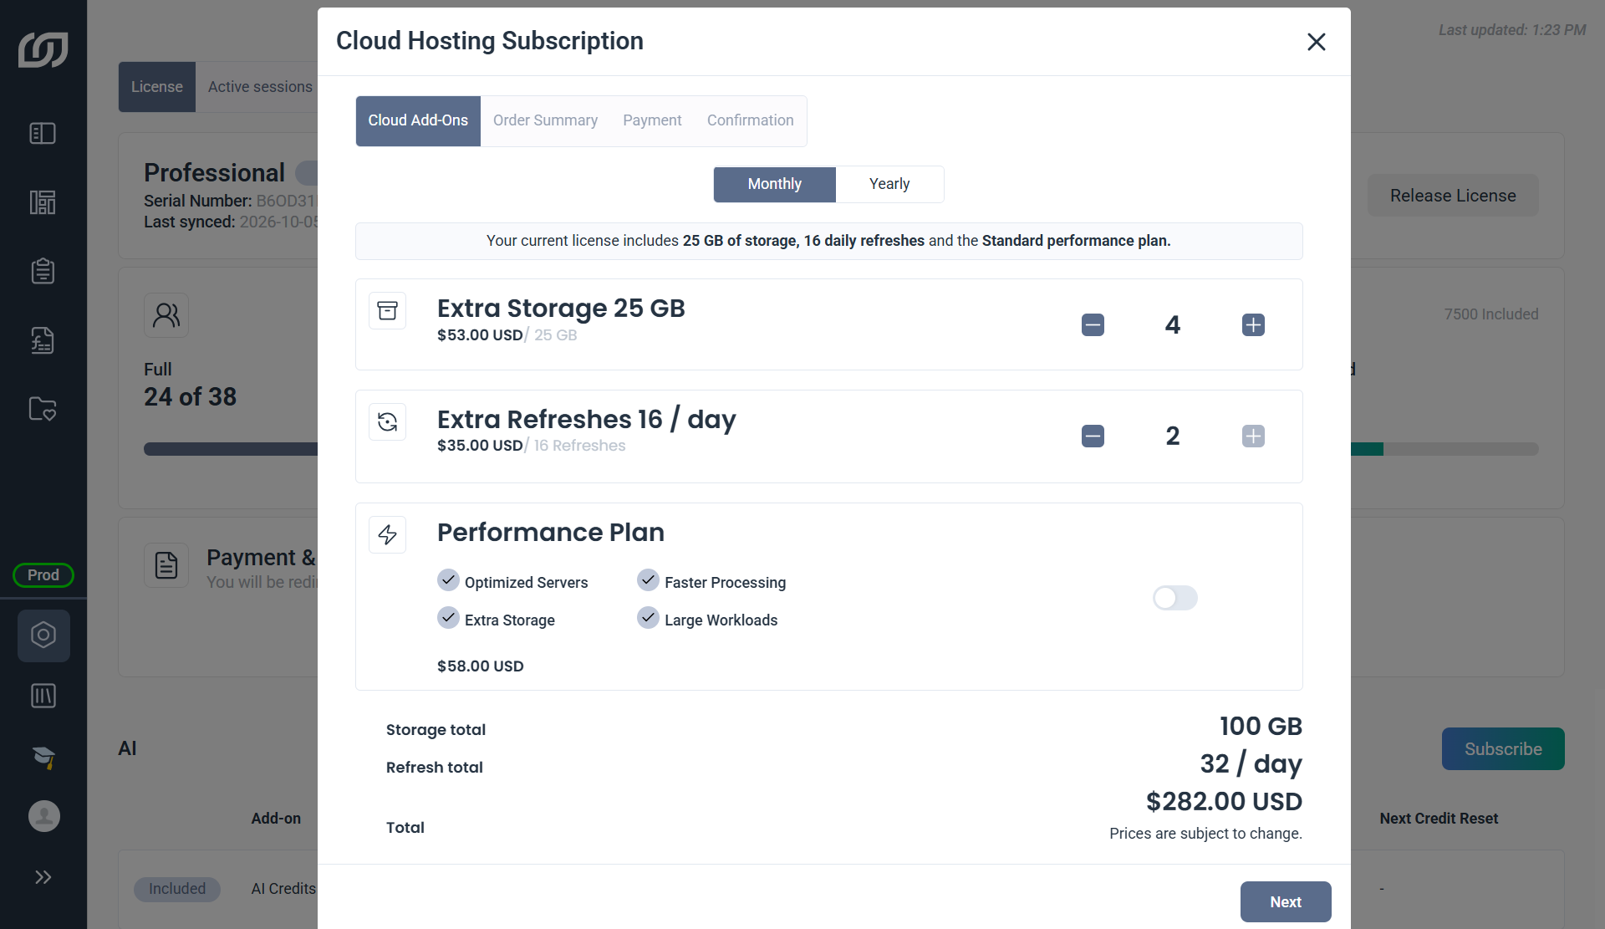The image size is (1605, 929).
Task: Click the Subscribe button behind the dialog
Action: 1503,749
